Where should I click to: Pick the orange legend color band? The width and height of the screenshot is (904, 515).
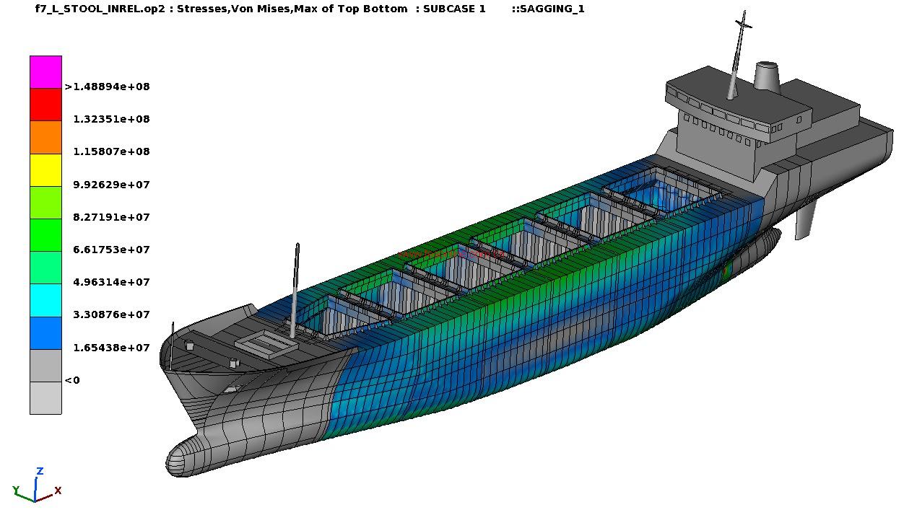point(45,137)
